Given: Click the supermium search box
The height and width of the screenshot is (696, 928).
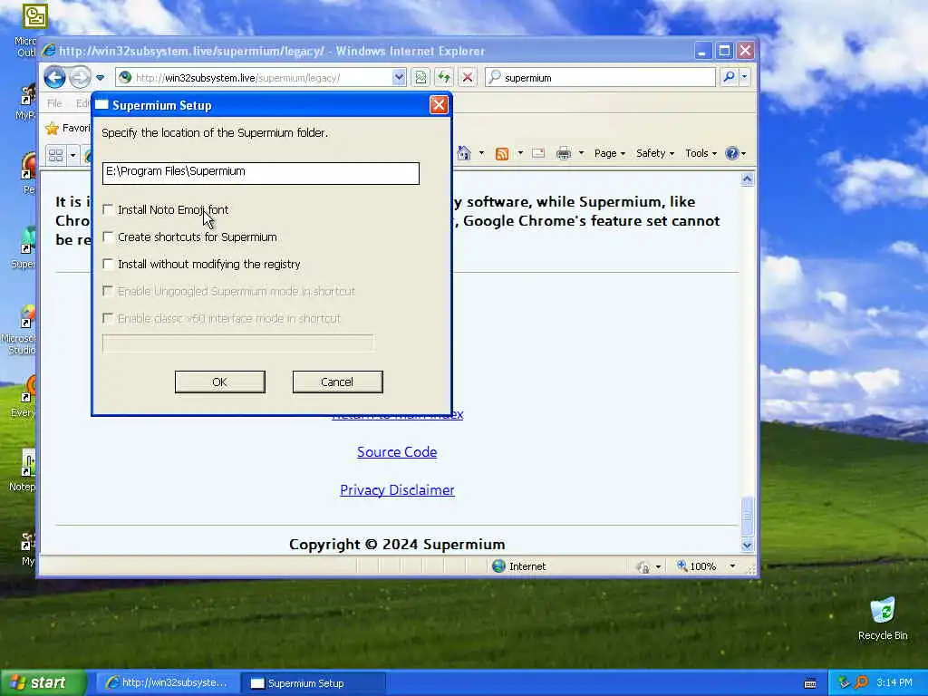Looking at the screenshot, I should point(600,78).
